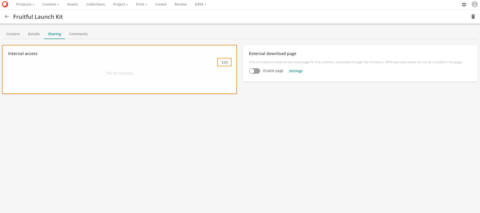Select the Create menu item

tap(161, 4)
